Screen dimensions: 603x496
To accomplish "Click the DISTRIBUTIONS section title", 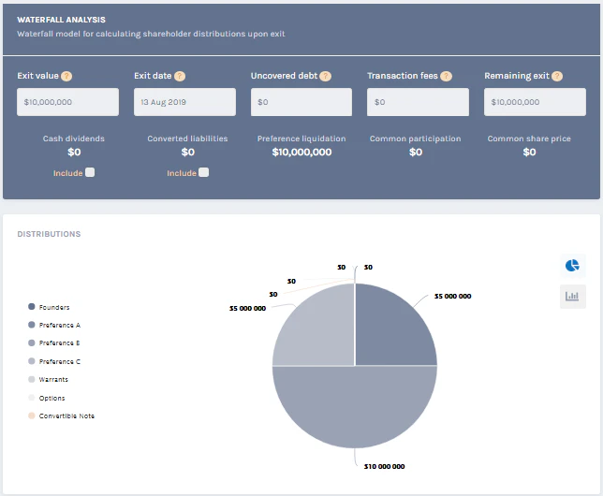I will point(49,234).
